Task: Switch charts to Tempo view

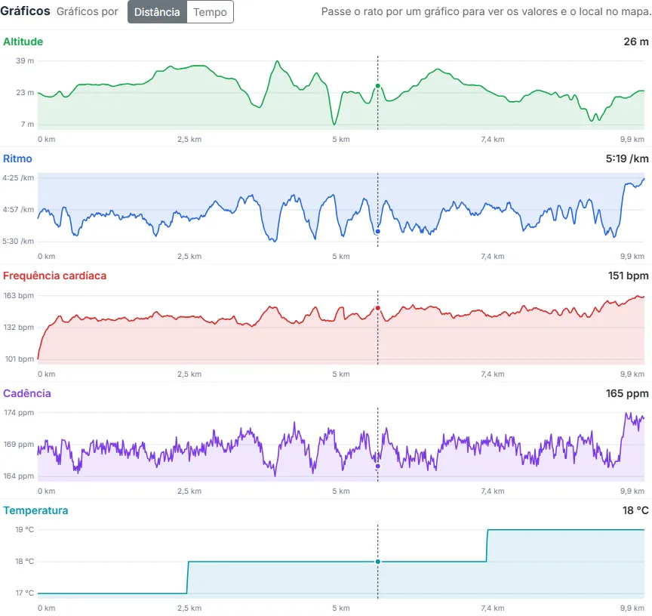Action: coord(210,11)
